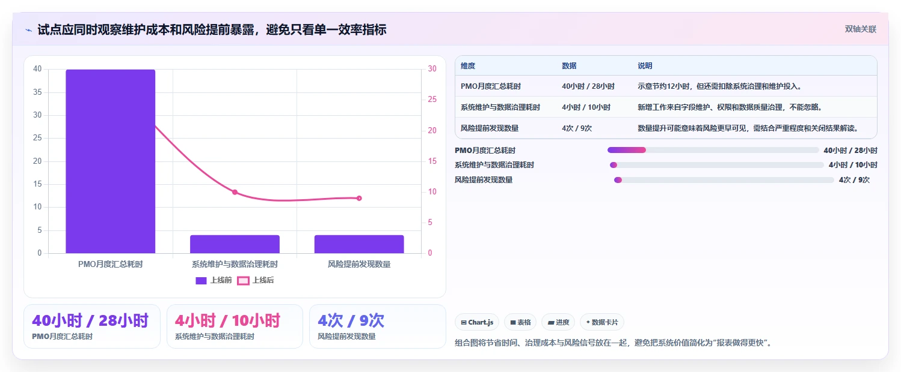Click the 说明 column header
Screen dimensions: 901x372
tap(645, 66)
